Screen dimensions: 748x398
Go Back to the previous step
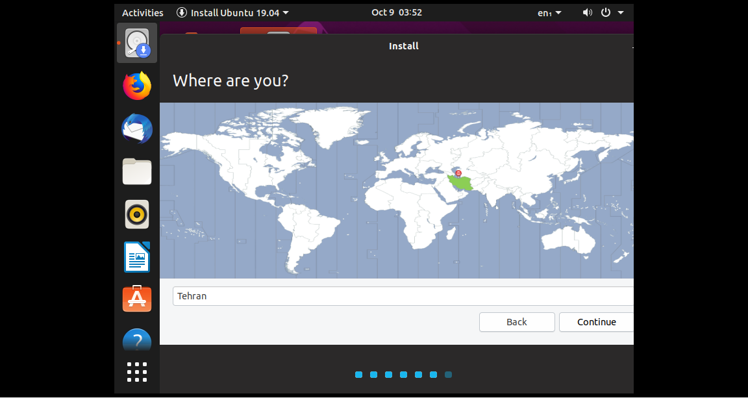pos(517,322)
